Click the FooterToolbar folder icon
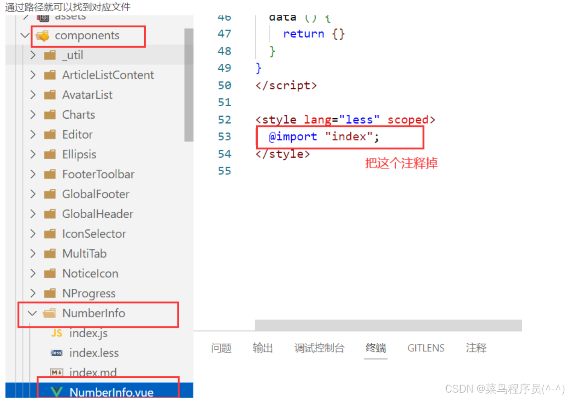 click(x=50, y=174)
